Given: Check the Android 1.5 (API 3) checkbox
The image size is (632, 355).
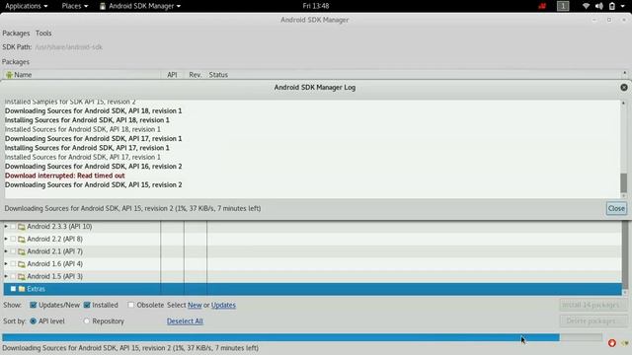Looking at the screenshot, I should 13,276.
